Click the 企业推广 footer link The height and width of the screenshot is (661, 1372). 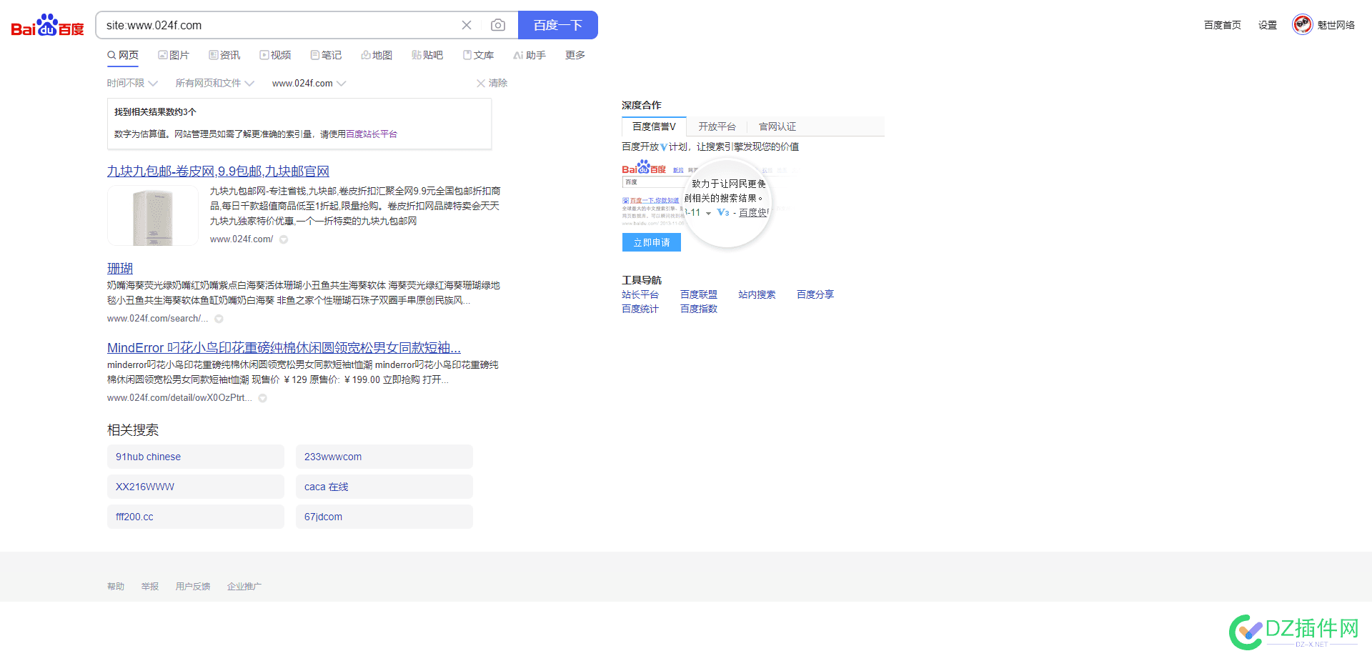click(244, 587)
